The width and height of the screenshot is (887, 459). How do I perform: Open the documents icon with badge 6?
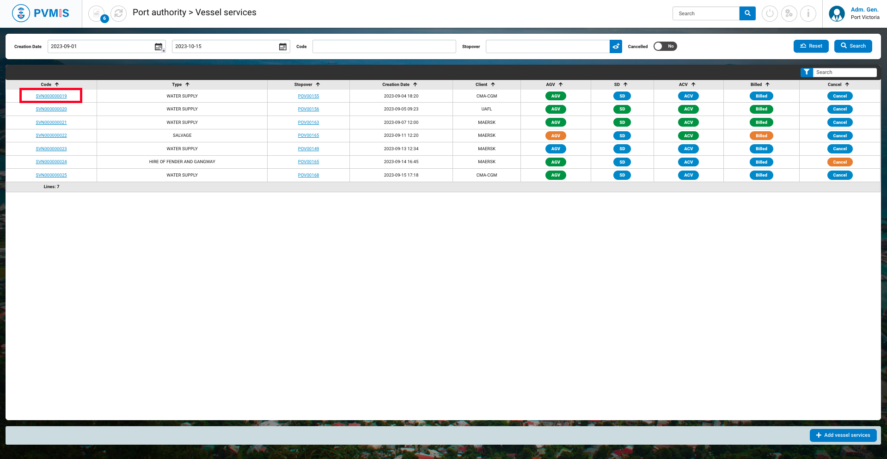(97, 13)
